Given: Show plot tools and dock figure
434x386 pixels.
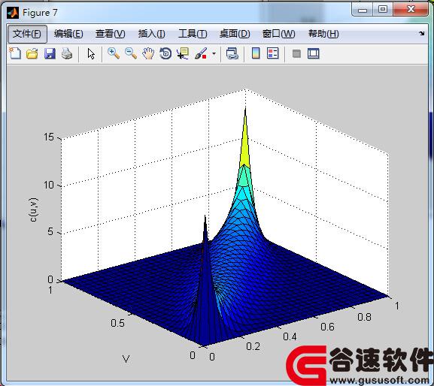Looking at the screenshot, I should coord(314,53).
